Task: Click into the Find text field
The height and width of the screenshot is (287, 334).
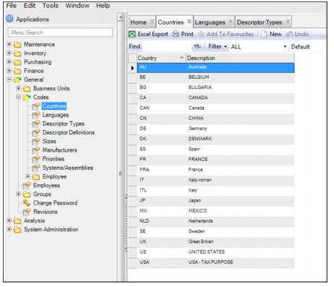Action: point(167,46)
